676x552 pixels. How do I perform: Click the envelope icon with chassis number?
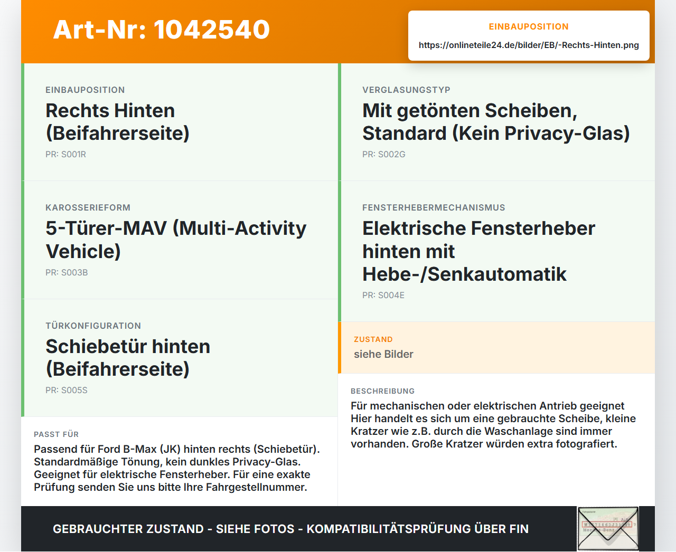tap(608, 529)
